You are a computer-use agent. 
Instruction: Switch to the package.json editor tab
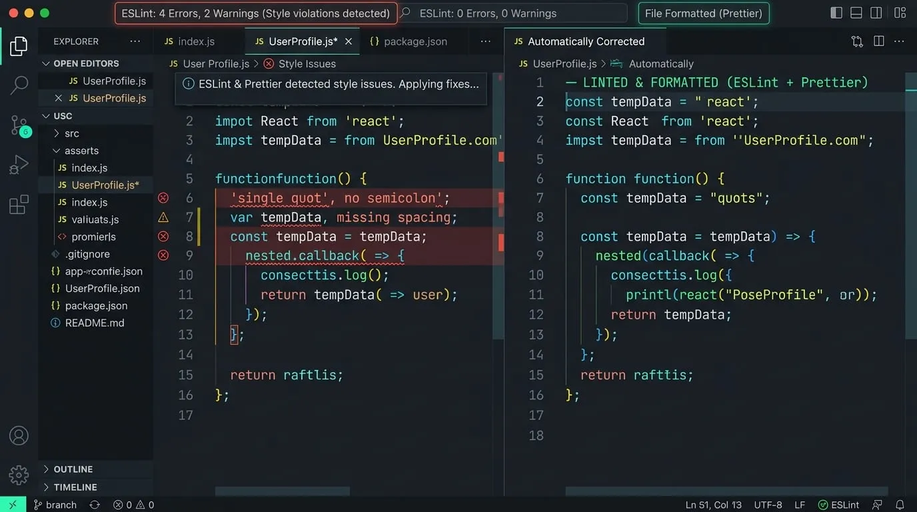pos(408,41)
